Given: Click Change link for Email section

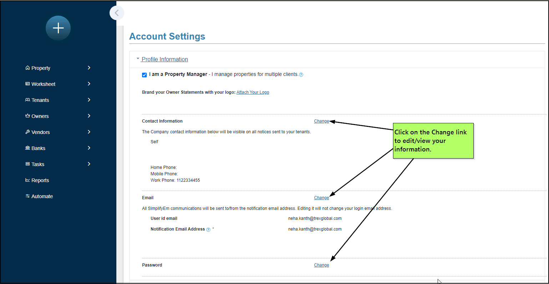Looking at the screenshot, I should click(x=321, y=198).
